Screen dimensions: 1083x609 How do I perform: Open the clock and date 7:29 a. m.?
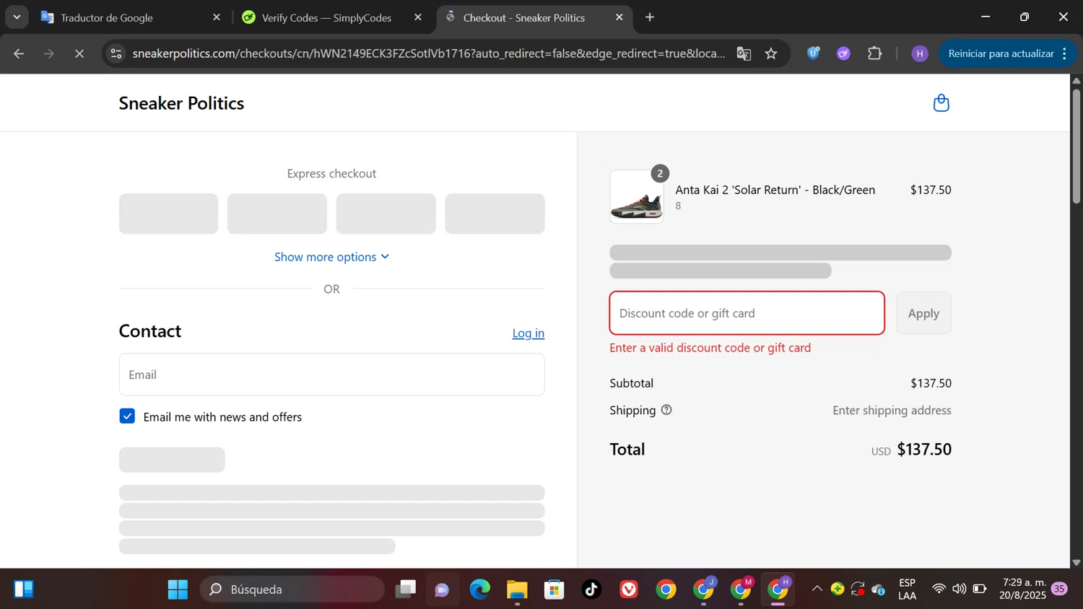point(1022,589)
